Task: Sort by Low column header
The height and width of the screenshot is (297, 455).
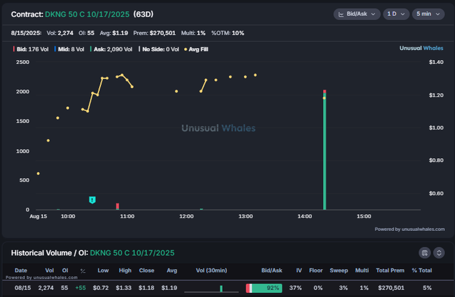Action: tap(103, 270)
